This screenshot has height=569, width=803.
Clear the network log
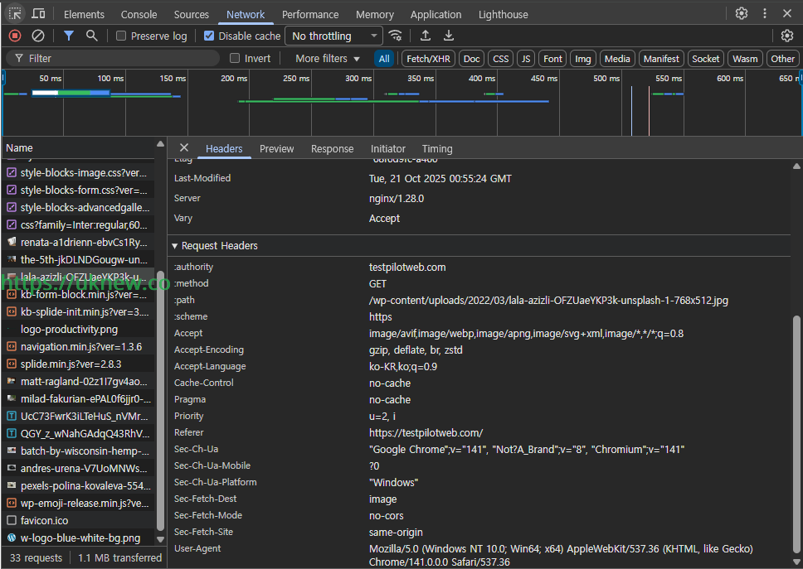coord(38,36)
